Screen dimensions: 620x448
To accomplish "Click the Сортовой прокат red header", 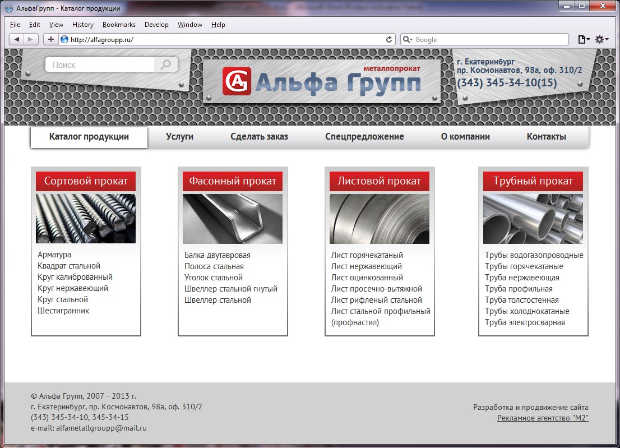I will (86, 181).
